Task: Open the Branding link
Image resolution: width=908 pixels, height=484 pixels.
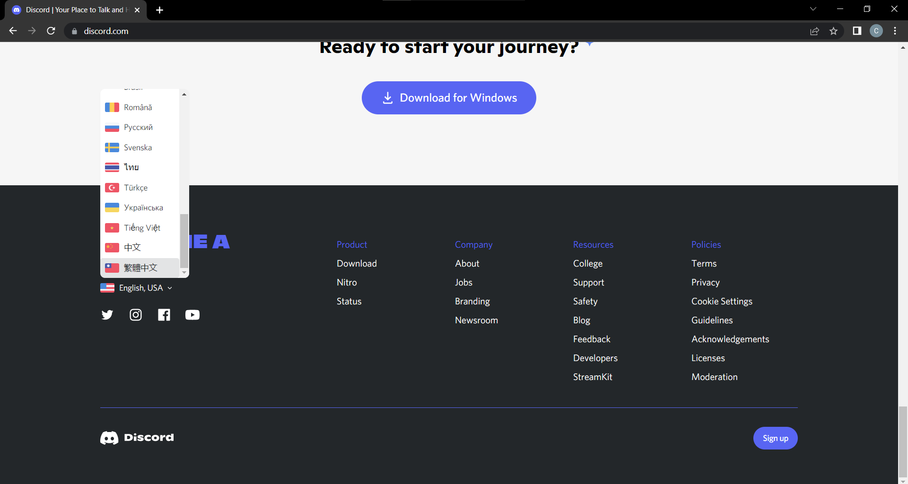Action: coord(472,301)
